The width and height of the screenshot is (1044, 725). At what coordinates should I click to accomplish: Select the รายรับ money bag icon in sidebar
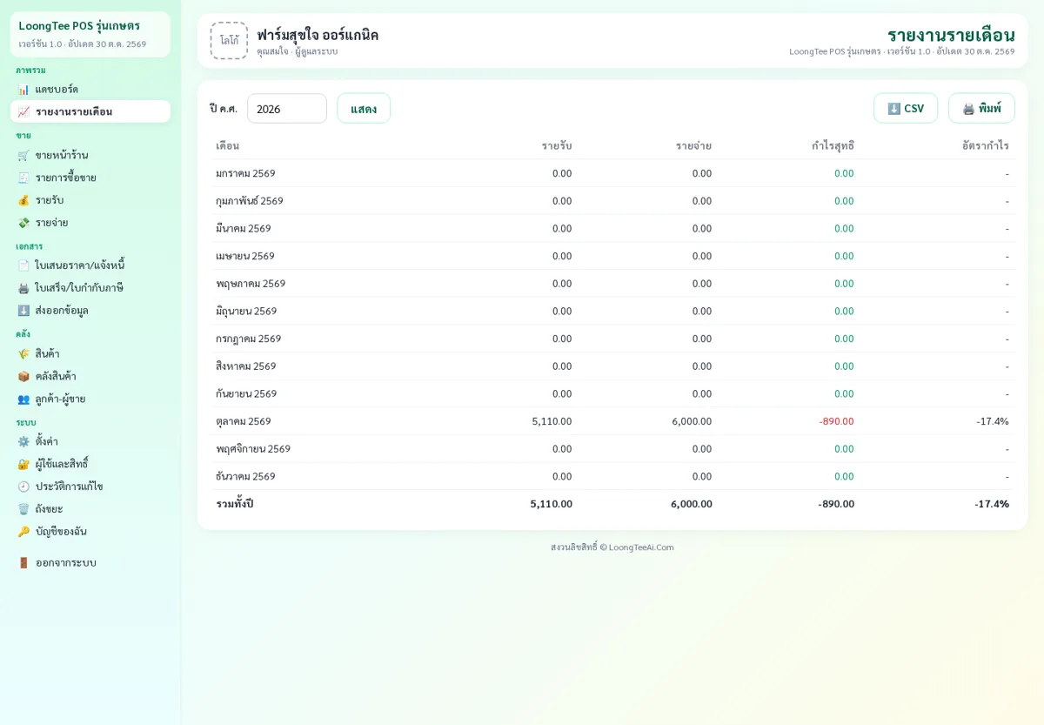[x=23, y=200]
